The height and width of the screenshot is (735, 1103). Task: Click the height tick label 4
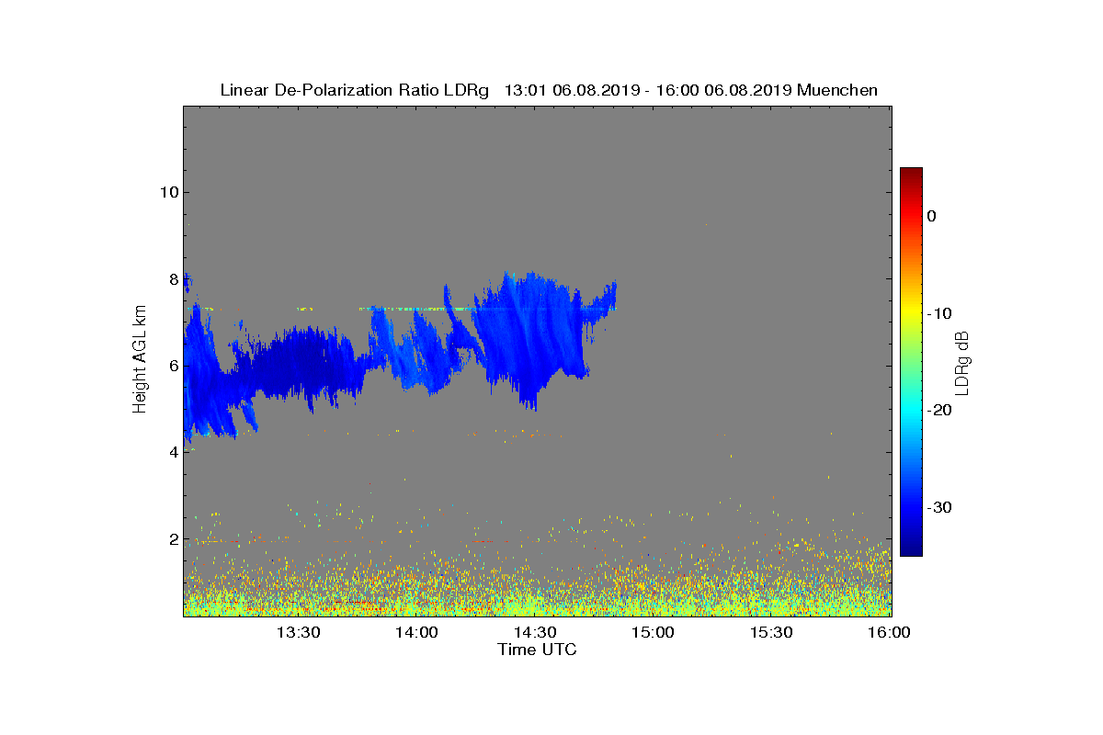[172, 452]
